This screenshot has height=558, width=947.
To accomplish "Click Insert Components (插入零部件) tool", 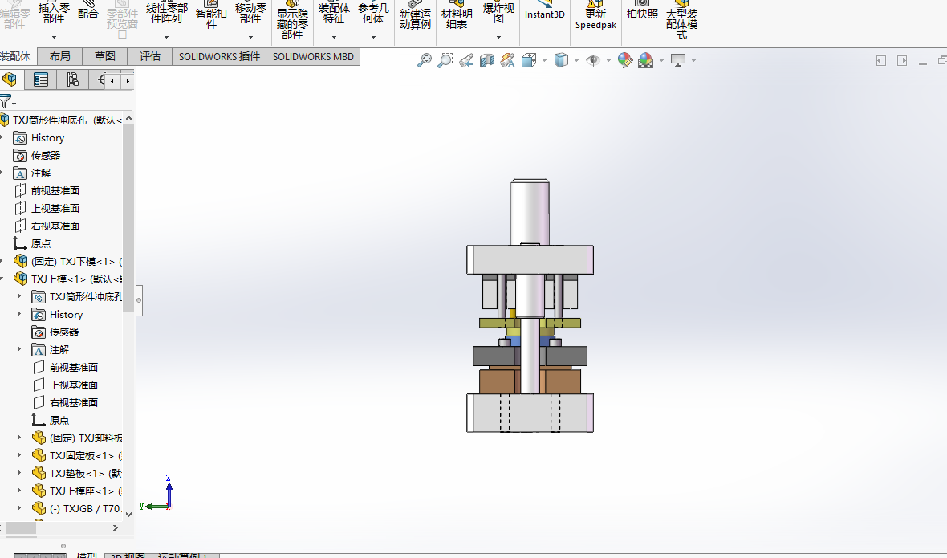I will (x=54, y=14).
